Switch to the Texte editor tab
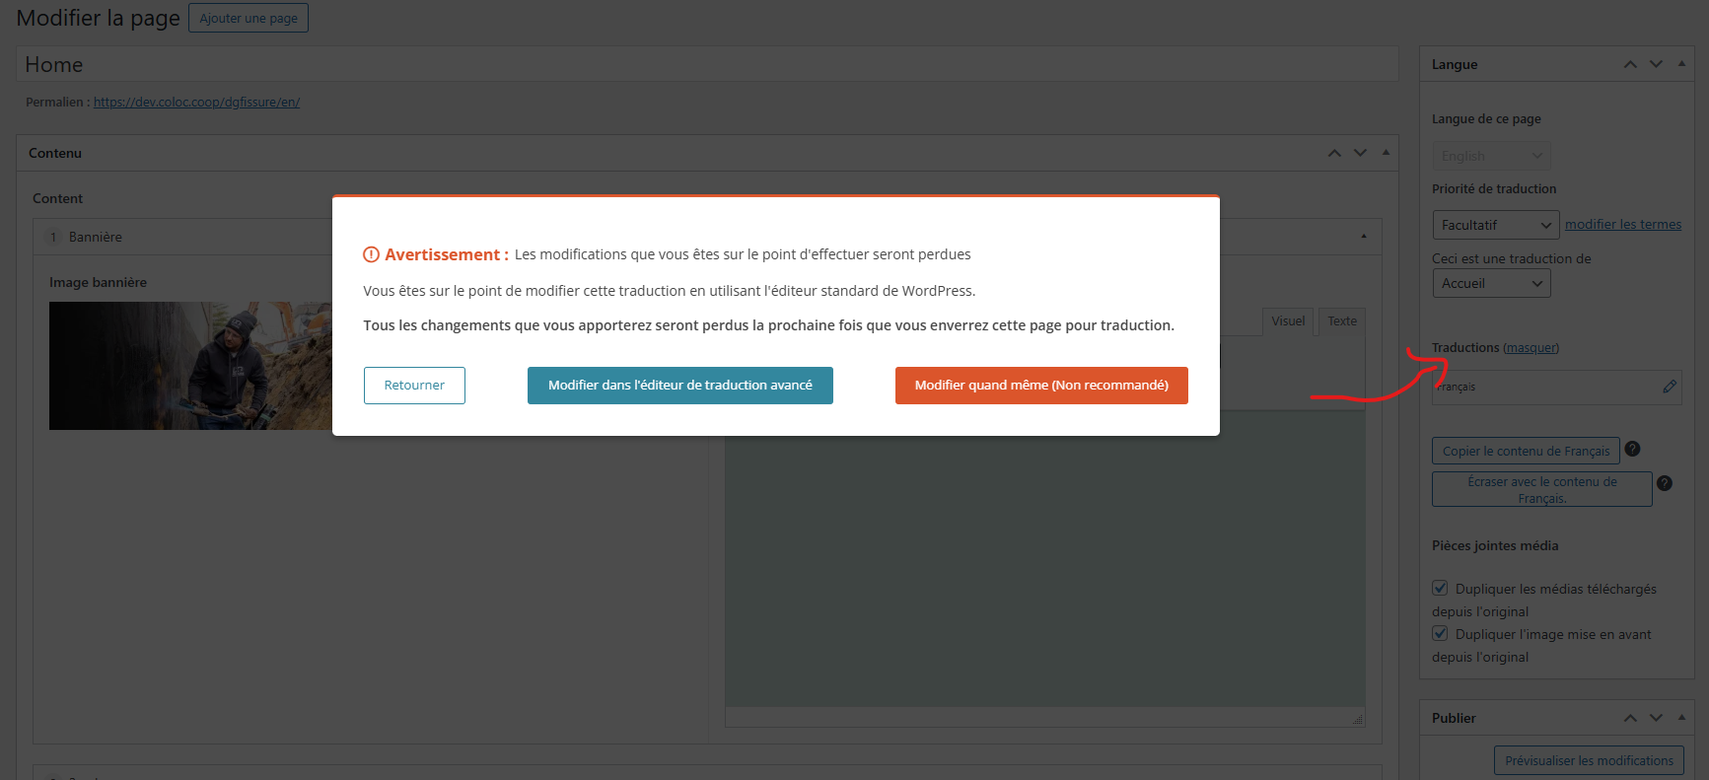 [x=1342, y=321]
